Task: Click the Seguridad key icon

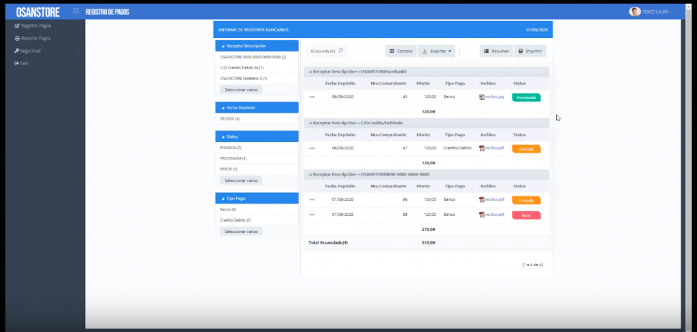Action: pos(17,50)
